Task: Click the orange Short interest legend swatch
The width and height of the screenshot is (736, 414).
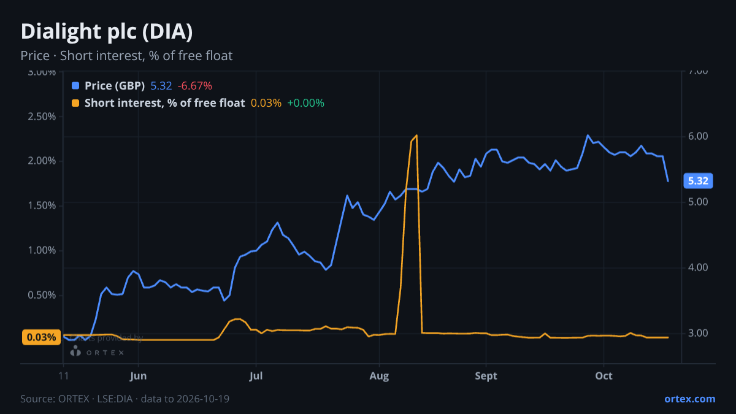Action: pyautogui.click(x=75, y=103)
